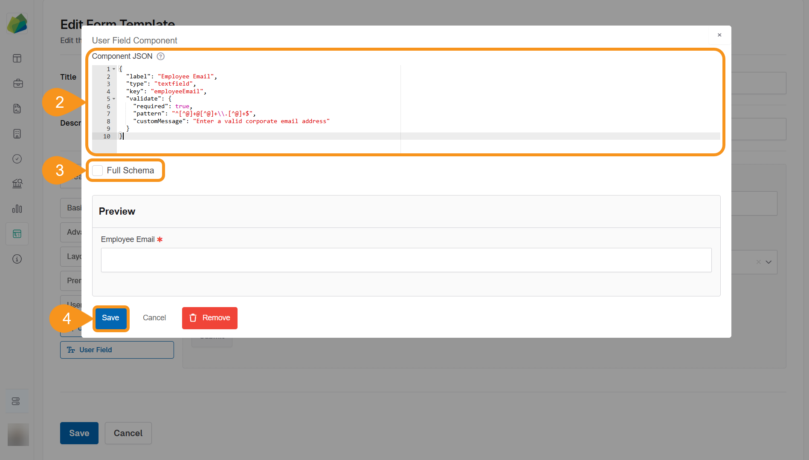The image size is (809, 460).
Task: Save the User Field Component changes
Action: pos(110,318)
